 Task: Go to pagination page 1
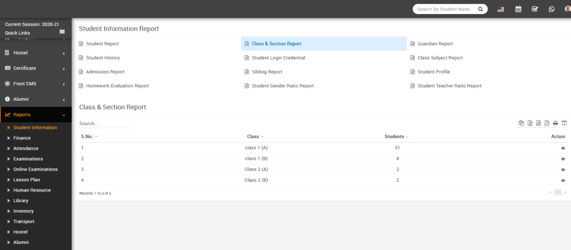pos(558,192)
